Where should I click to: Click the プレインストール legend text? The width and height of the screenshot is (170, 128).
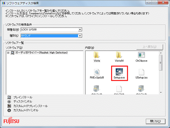[23, 97]
